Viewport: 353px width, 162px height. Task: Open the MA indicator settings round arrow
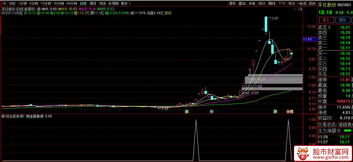point(39,9)
